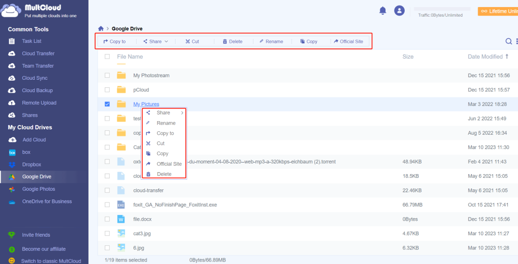Open Remote Upload tool
The width and height of the screenshot is (518, 264).
coord(39,103)
